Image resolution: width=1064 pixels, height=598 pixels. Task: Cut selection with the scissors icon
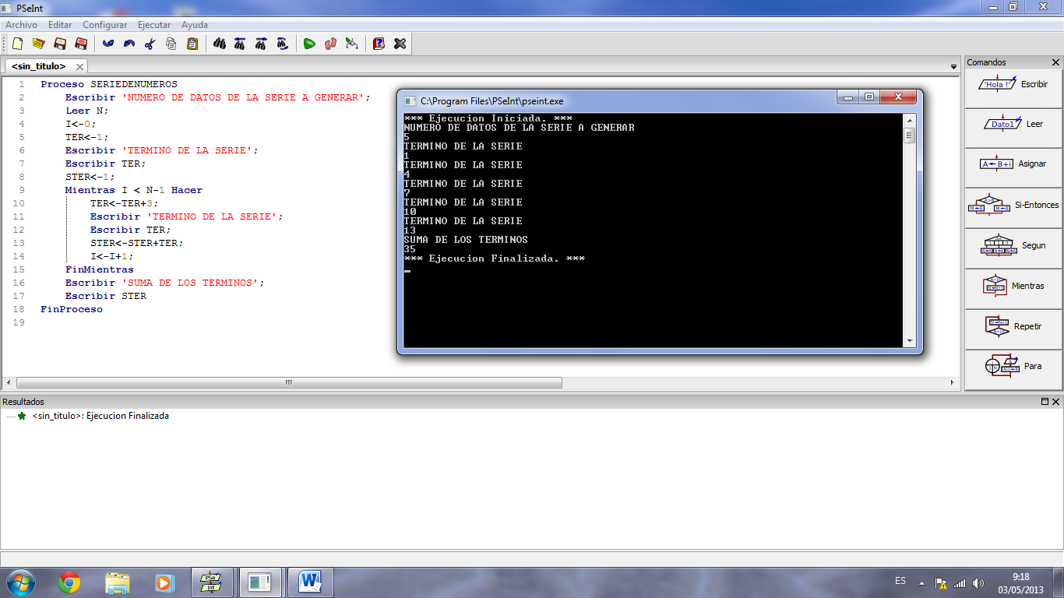(x=150, y=44)
